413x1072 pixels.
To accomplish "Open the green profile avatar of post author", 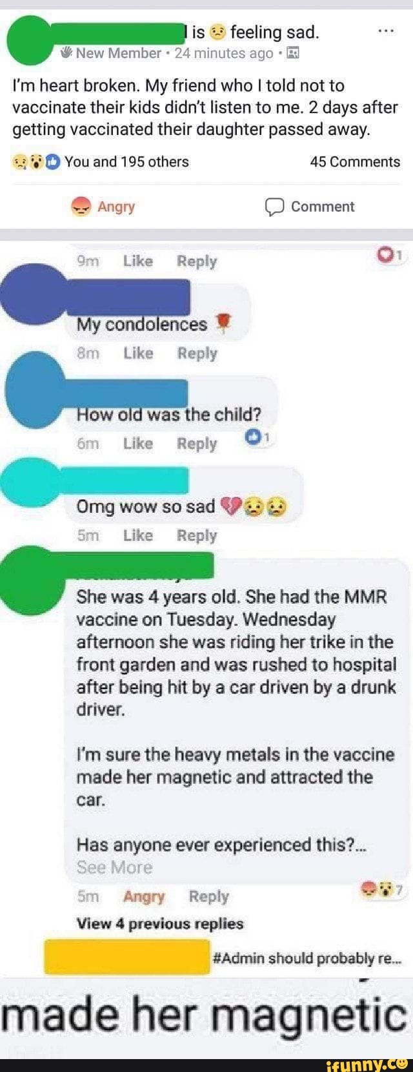I will (29, 41).
